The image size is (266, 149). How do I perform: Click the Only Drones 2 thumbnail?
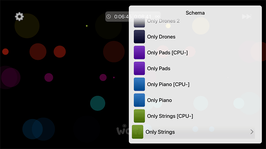click(139, 22)
